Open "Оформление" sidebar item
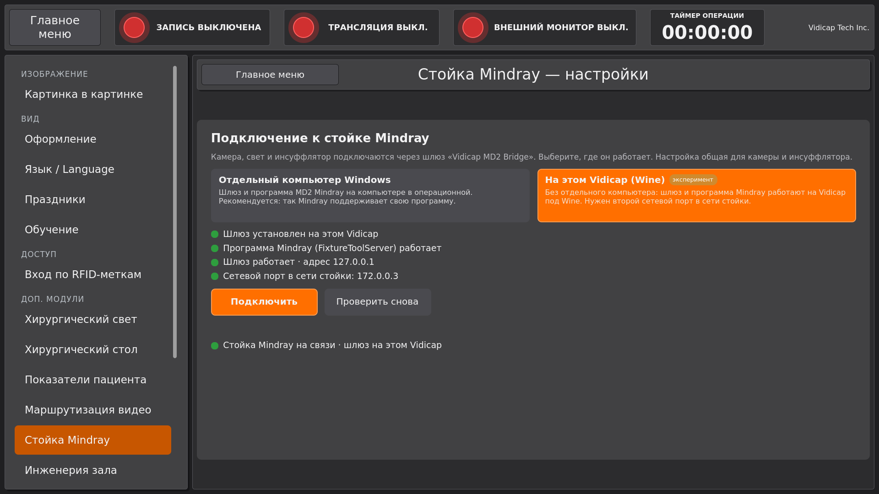 pyautogui.click(x=93, y=139)
